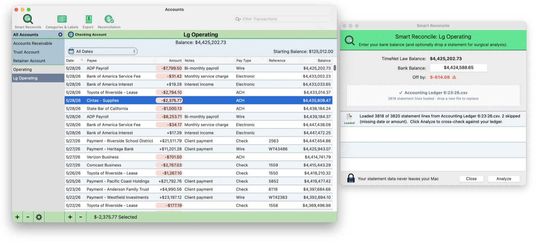This screenshot has width=538, height=242.
Task: Add a new account with plus icon
Action: (17, 217)
